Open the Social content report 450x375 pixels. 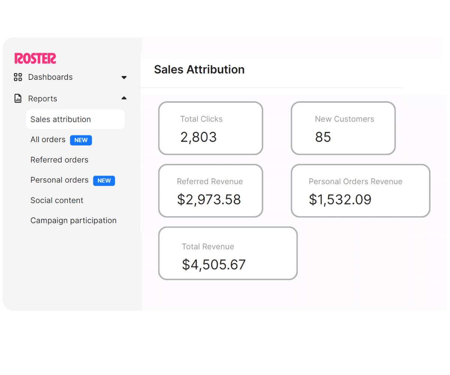(57, 200)
